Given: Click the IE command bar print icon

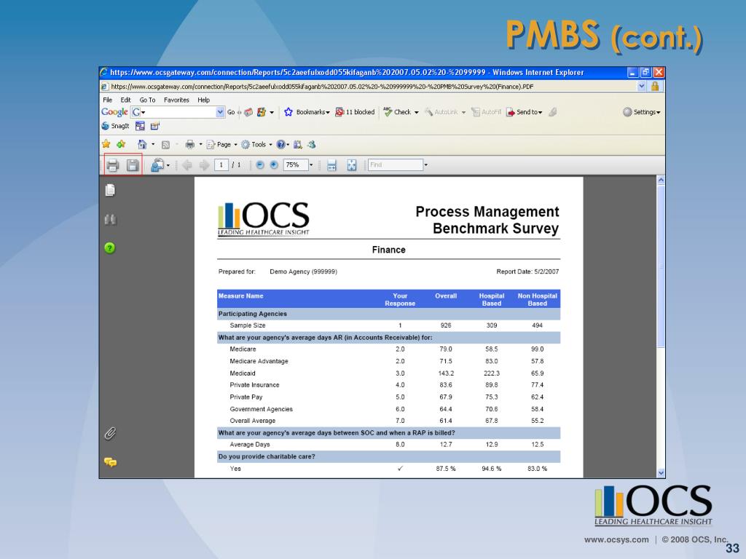Looking at the screenshot, I should coord(190,144).
